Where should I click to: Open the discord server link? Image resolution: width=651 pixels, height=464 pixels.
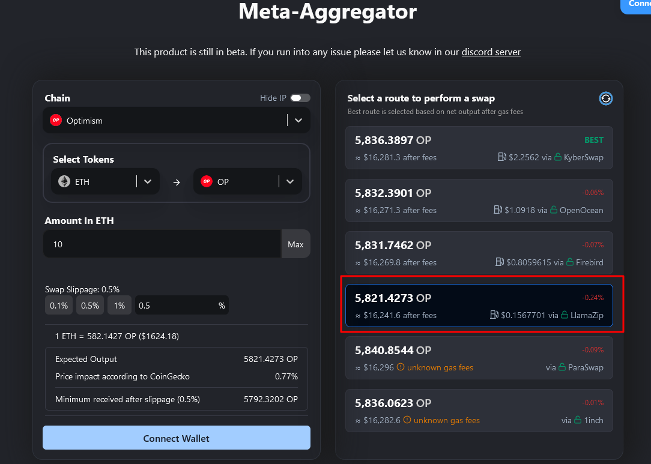click(491, 52)
